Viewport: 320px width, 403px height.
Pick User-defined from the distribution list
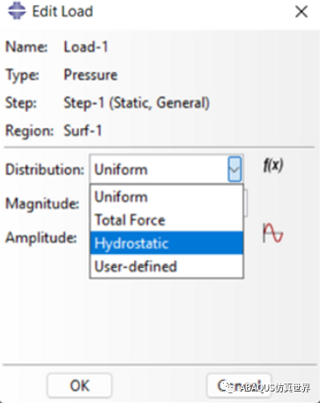pyautogui.click(x=167, y=266)
